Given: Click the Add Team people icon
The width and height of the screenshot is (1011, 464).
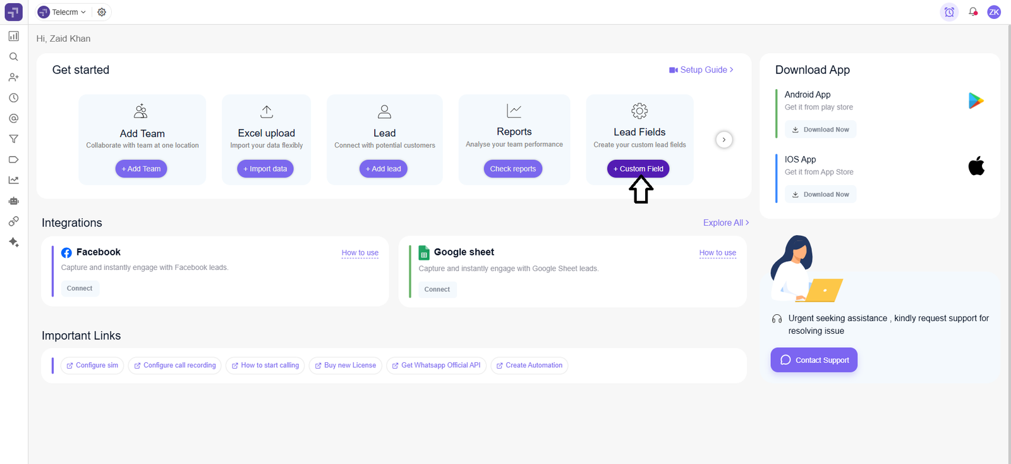Looking at the screenshot, I should click(x=141, y=111).
